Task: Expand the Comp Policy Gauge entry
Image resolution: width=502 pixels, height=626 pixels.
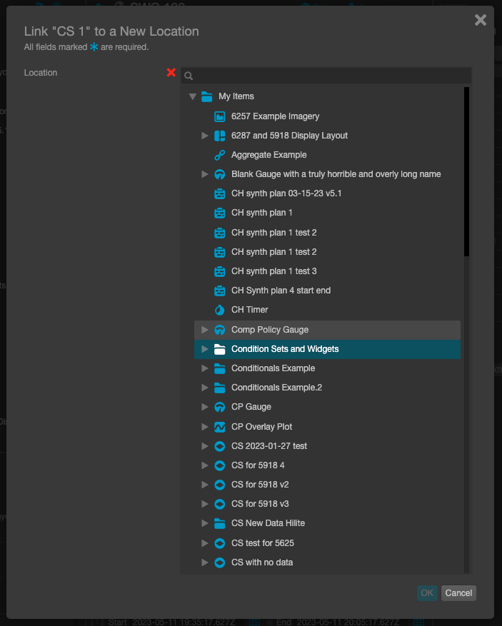Action: [x=205, y=330]
